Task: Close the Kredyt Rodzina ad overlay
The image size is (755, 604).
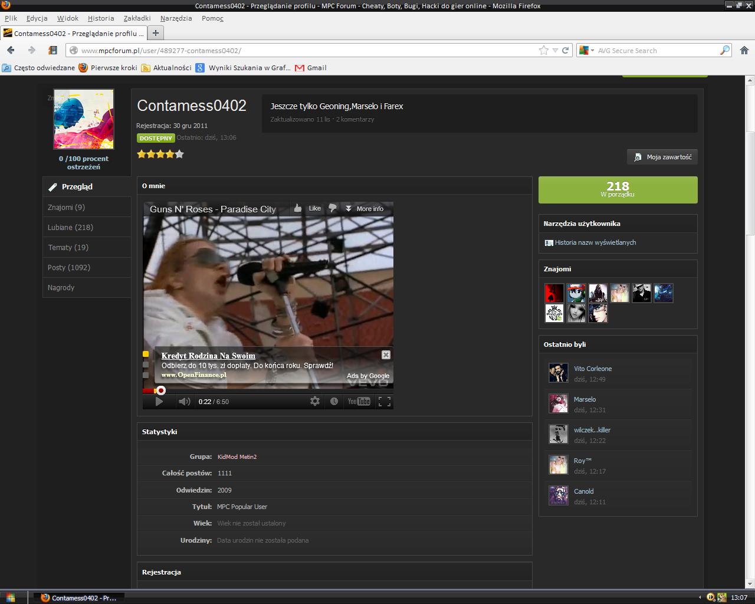Action: pyautogui.click(x=386, y=354)
